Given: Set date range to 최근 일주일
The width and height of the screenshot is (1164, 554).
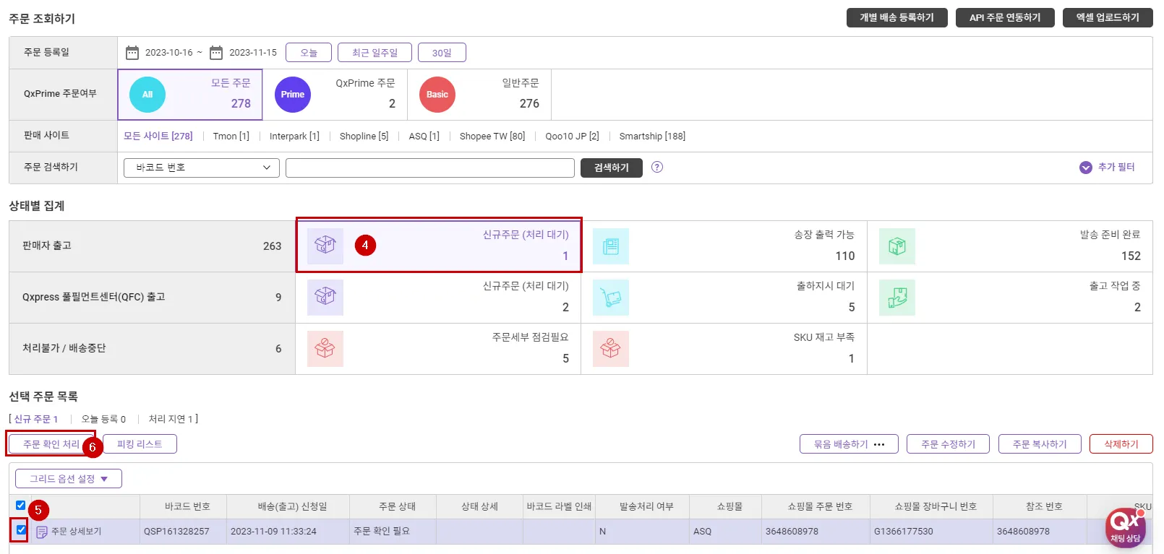Looking at the screenshot, I should (375, 53).
